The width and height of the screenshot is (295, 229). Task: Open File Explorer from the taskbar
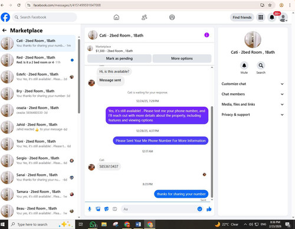click(x=104, y=224)
